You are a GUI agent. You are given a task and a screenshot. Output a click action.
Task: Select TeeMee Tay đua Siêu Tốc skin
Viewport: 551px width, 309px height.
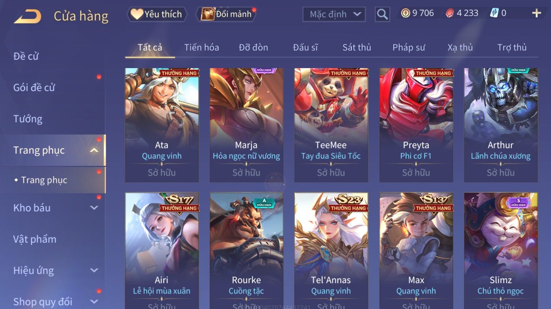tap(331, 125)
